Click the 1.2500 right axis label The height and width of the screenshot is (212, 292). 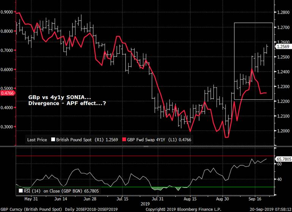283,57
